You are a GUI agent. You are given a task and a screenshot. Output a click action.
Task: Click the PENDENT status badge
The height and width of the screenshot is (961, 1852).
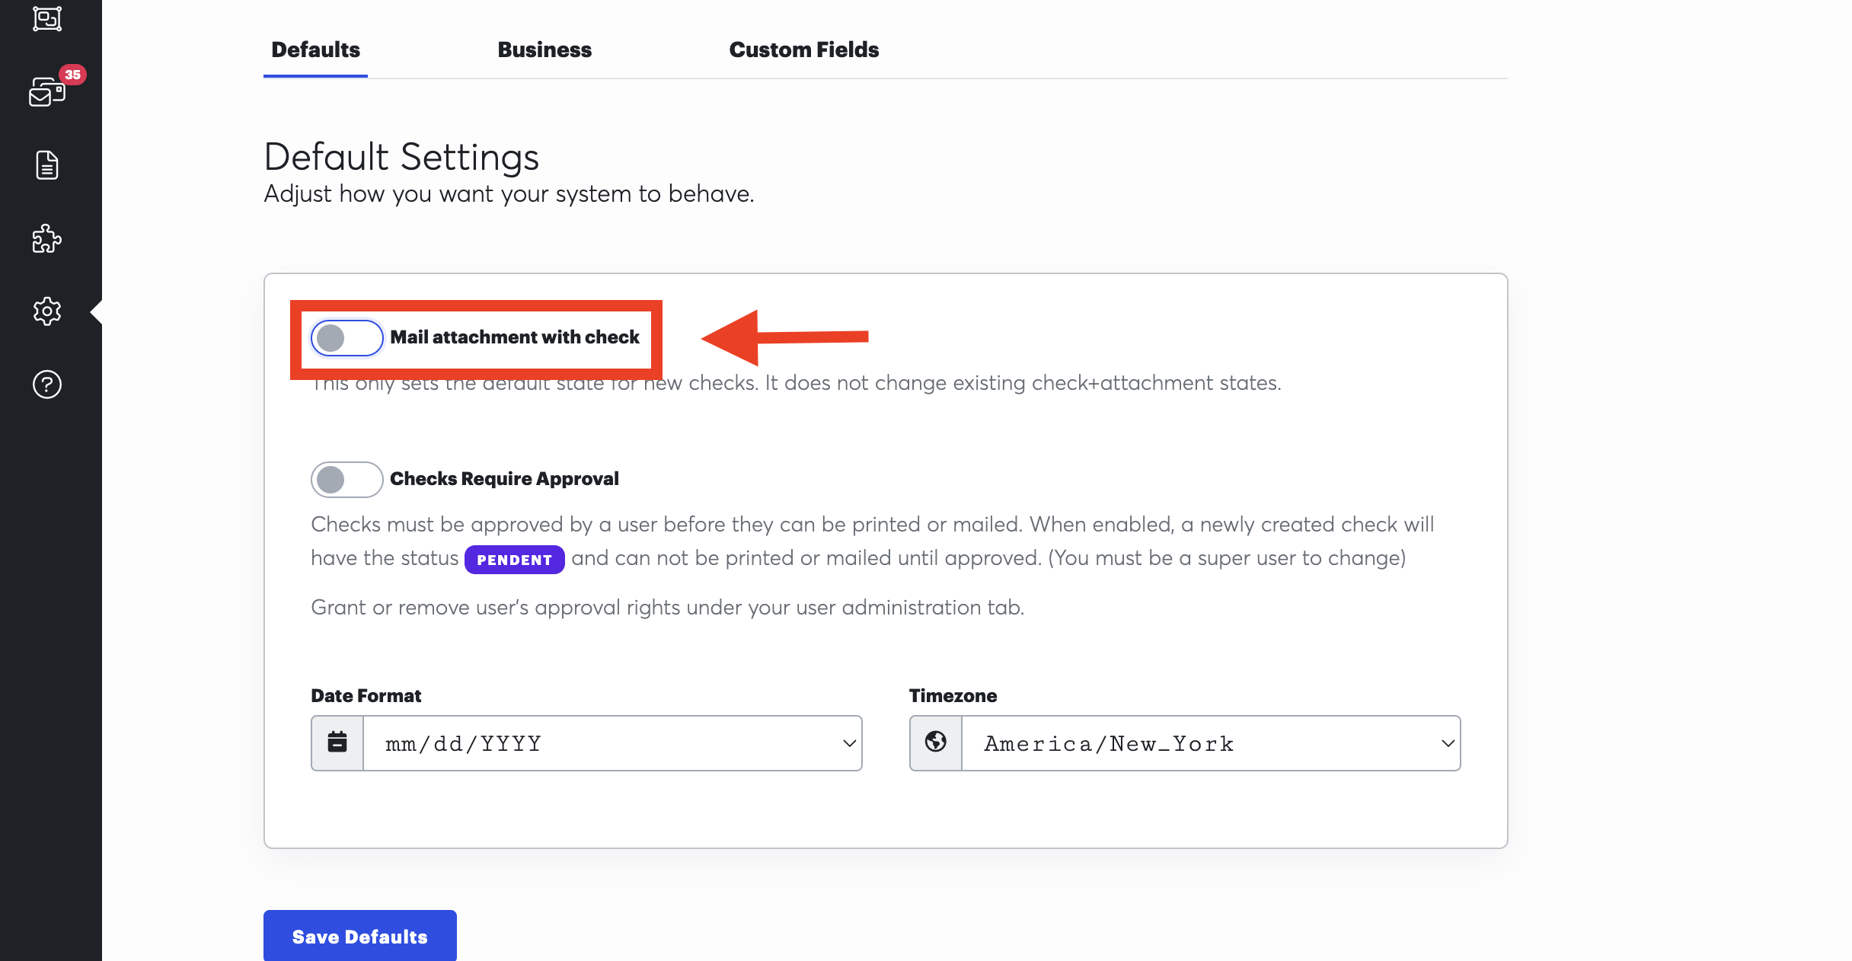coord(514,559)
